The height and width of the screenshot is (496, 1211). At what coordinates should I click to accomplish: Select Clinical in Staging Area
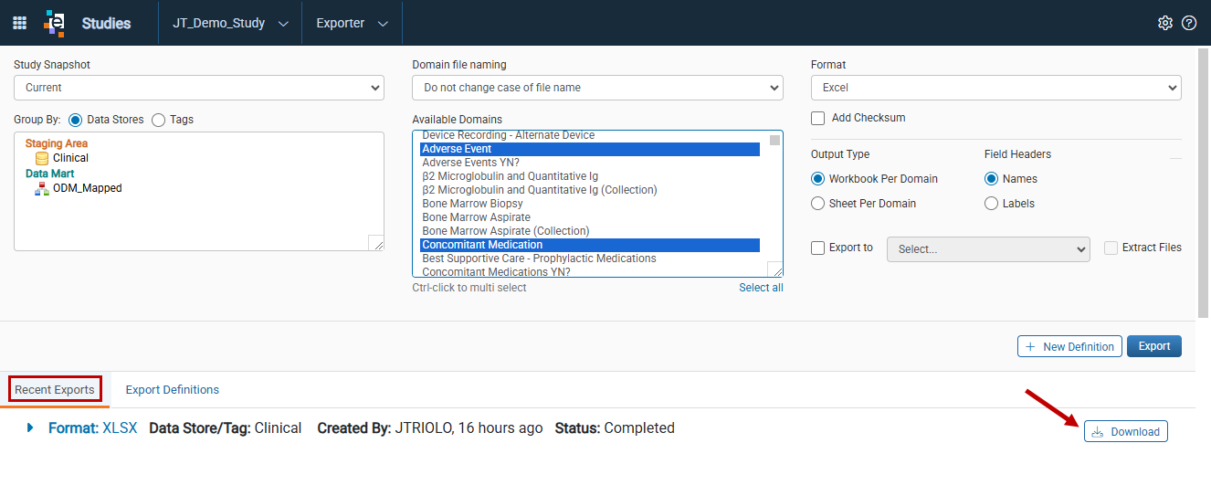click(70, 158)
